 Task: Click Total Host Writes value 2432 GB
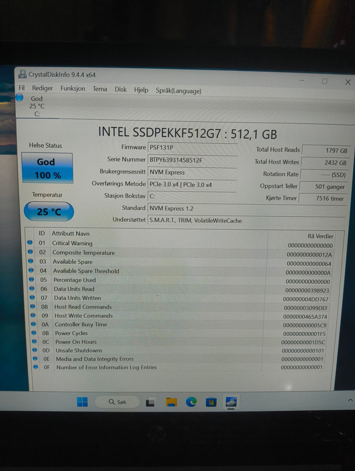point(325,163)
